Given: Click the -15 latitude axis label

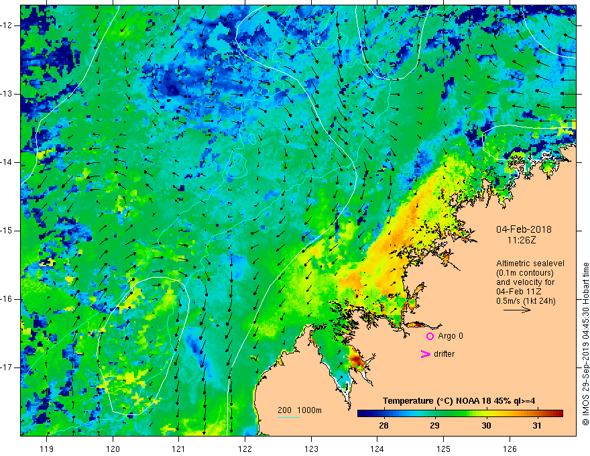Looking at the screenshot, I should coord(8,231).
